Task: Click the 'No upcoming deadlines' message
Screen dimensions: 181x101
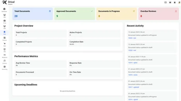Action: (67, 91)
